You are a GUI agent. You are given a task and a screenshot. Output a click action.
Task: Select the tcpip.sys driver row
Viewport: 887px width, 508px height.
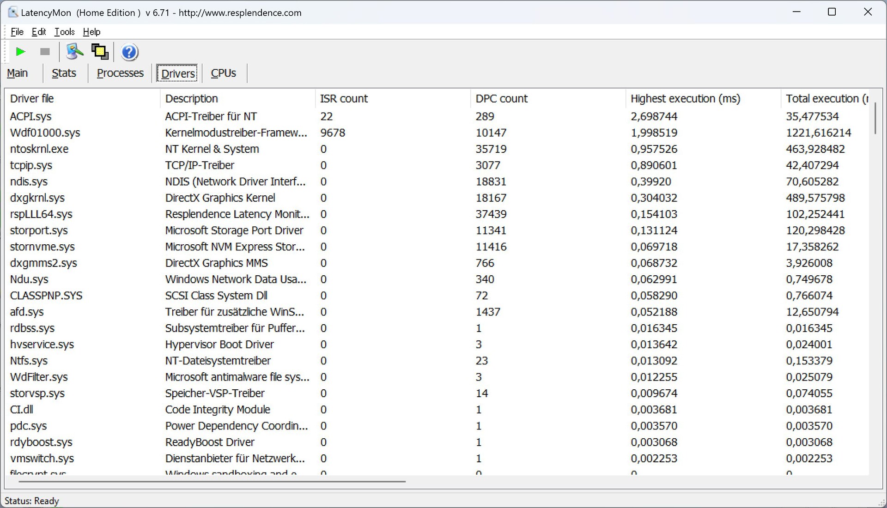pyautogui.click(x=437, y=165)
